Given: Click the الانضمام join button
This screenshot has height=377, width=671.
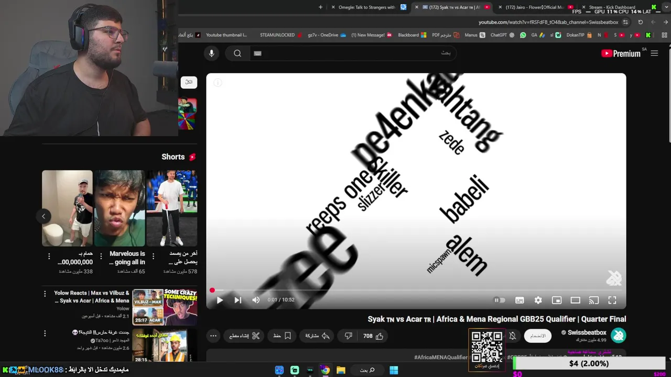Looking at the screenshot, I should coord(538,336).
